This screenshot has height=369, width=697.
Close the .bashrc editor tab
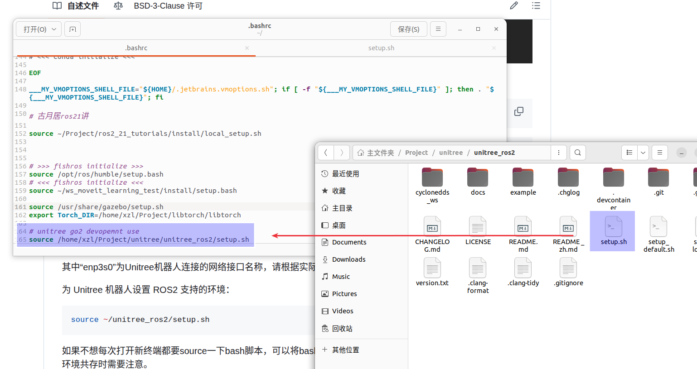[247, 48]
